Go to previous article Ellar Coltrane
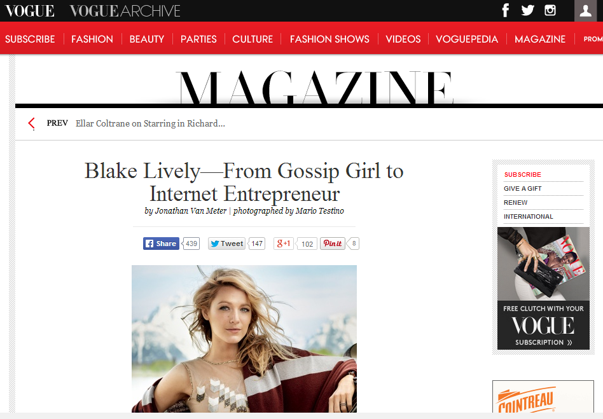This screenshot has width=603, height=419. pyautogui.click(x=150, y=123)
